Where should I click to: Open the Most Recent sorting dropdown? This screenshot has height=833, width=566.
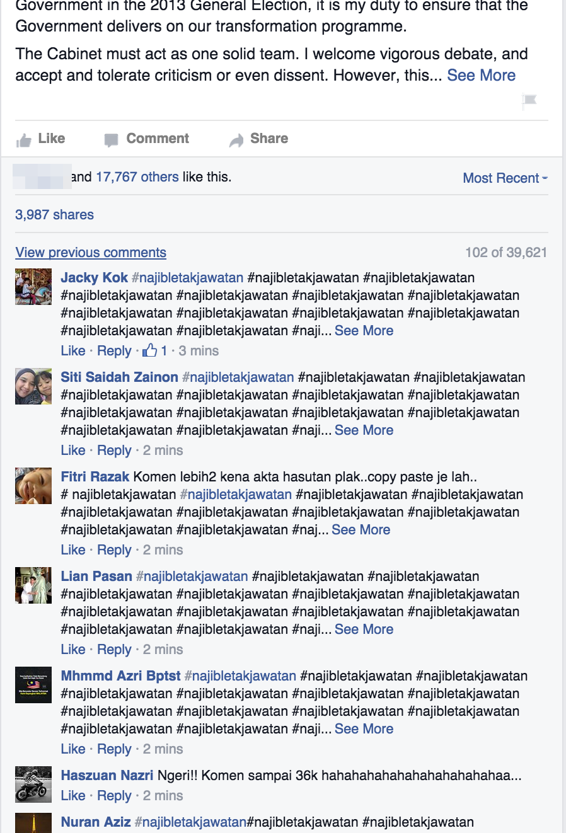(505, 178)
